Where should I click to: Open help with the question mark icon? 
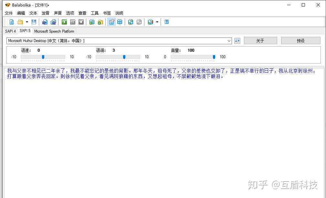[x=167, y=22]
